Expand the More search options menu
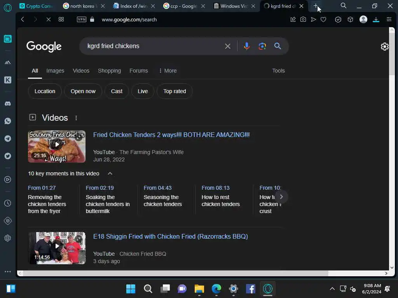The image size is (398, 298). (x=168, y=71)
